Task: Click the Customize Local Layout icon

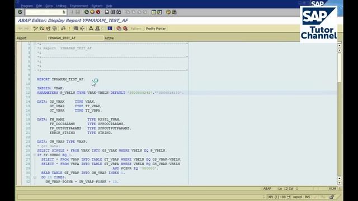Action: (174, 12)
